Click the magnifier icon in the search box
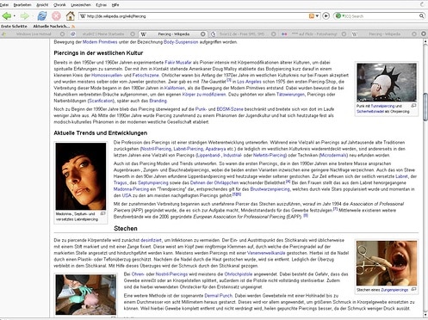 pos(421,16)
